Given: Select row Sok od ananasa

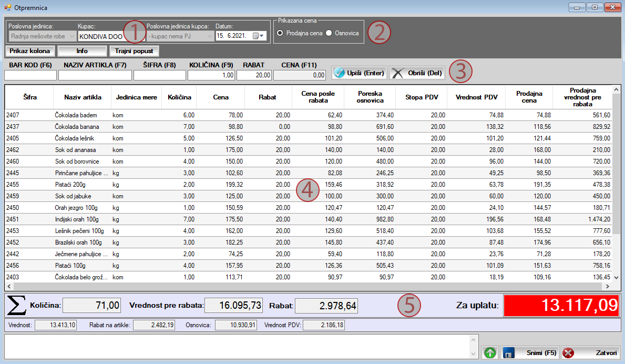Looking at the screenshot, I should point(309,149).
